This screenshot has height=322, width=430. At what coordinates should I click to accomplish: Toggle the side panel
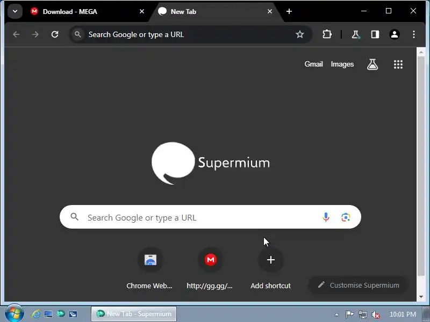375,34
